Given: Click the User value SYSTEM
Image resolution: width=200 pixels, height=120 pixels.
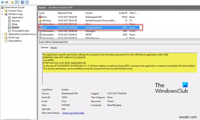Looking at the screenshot, I should 65,105.
